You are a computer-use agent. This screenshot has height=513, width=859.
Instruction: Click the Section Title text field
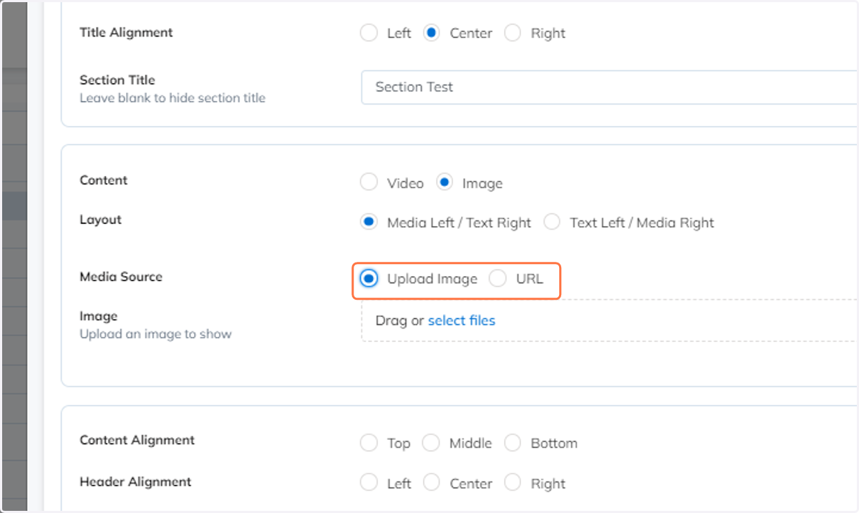[610, 87]
